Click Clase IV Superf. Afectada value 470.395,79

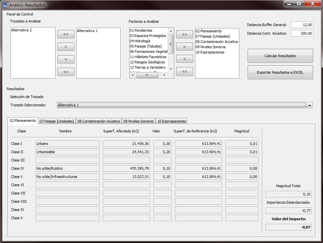[x=127, y=168]
